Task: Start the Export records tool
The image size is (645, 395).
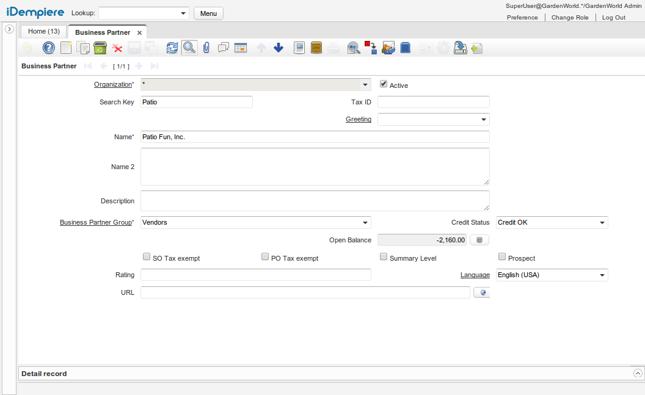Action: [460, 47]
